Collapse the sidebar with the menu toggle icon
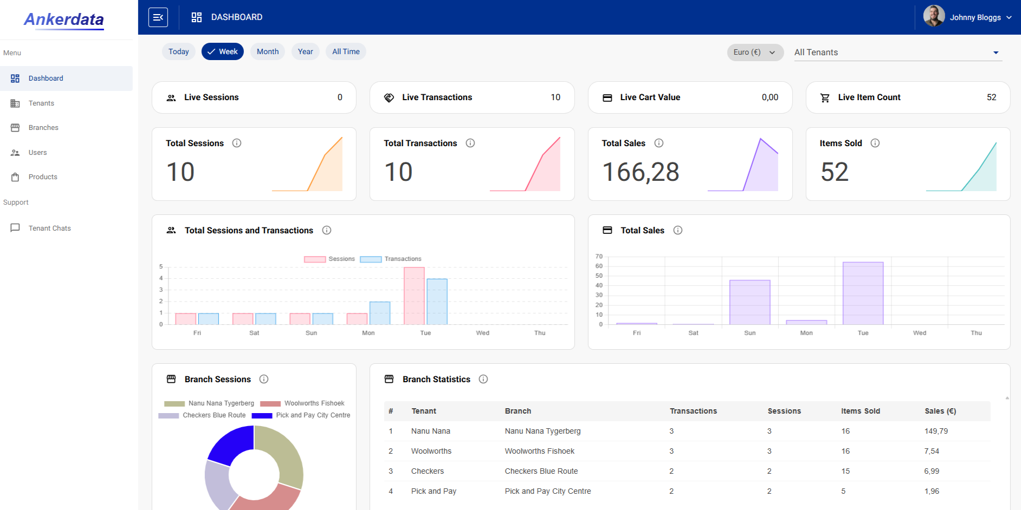The image size is (1021, 510). click(x=158, y=17)
